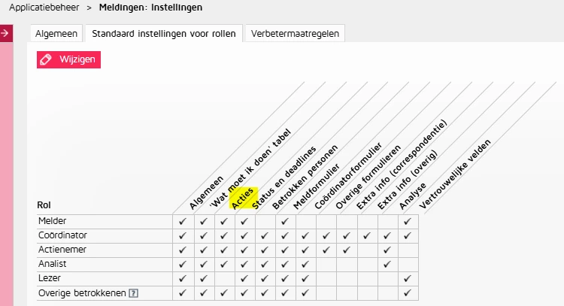Toggle Overige betrokkenen checkmark under Acties
Viewport: 564px width, 306px height.
pyautogui.click(x=223, y=293)
